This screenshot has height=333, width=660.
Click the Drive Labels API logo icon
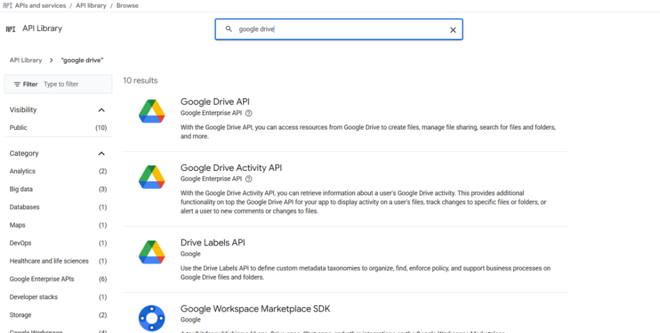(x=151, y=252)
